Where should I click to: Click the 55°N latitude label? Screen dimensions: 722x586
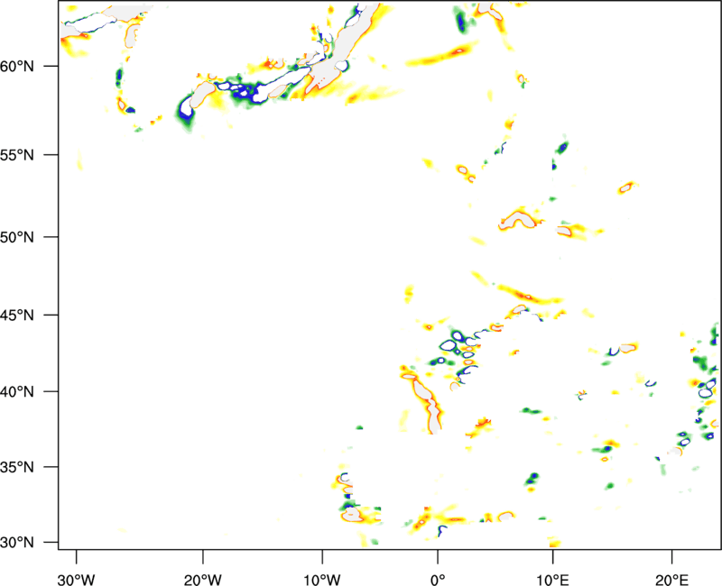coord(17,155)
